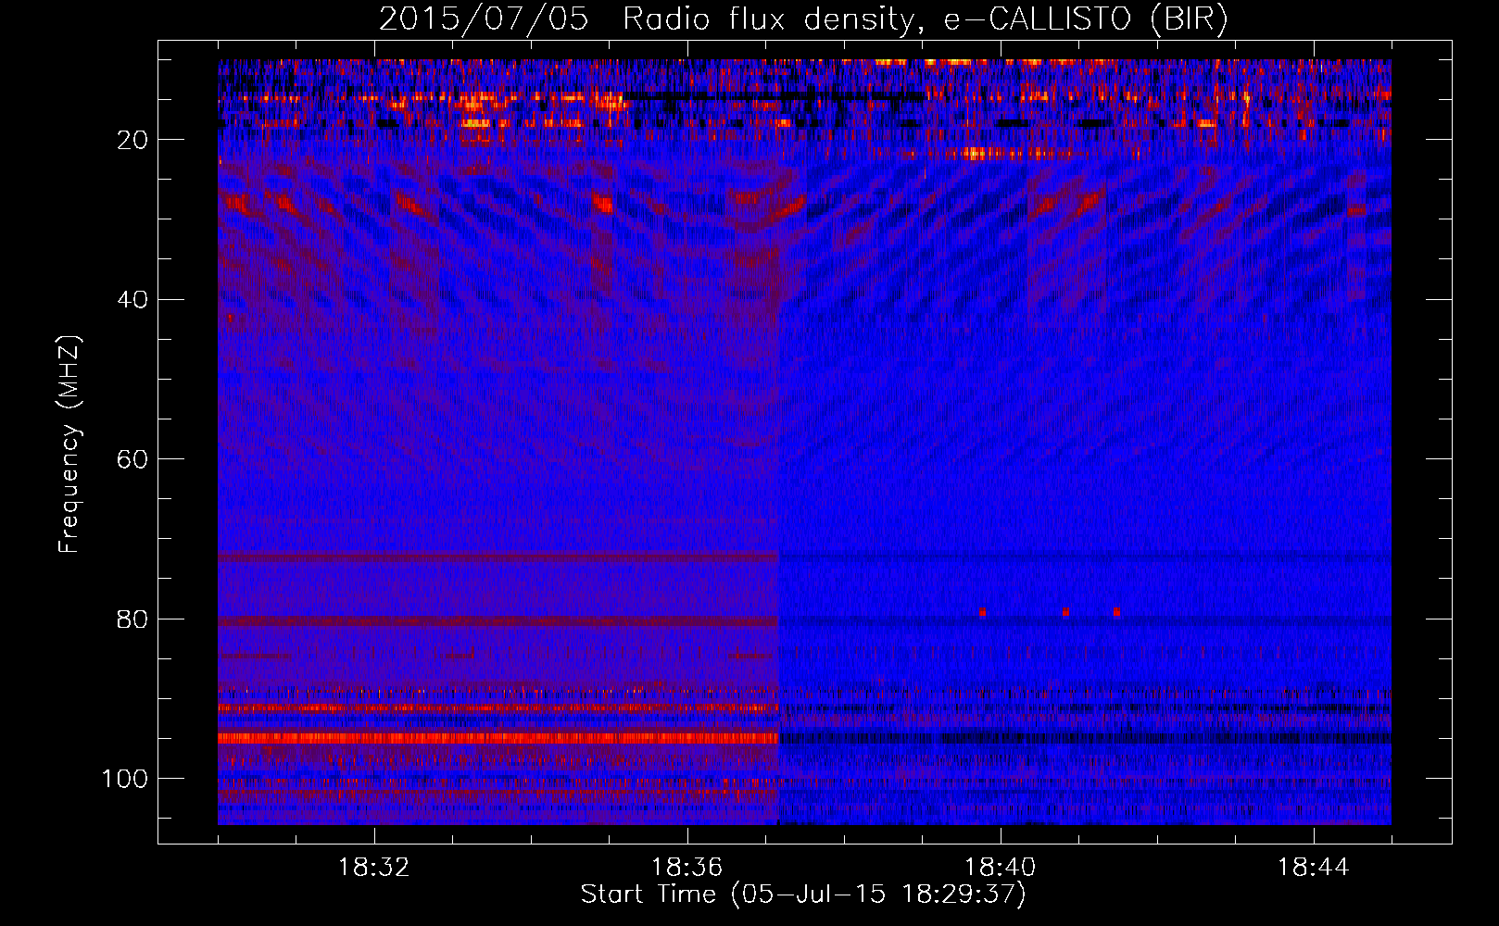
Task: Select the 18:44 time tick label
Action: click(1313, 868)
